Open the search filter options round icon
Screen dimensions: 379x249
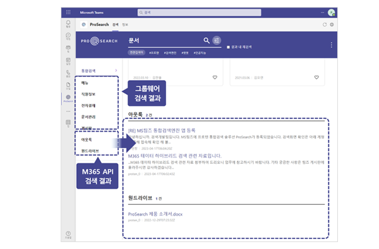point(217,40)
